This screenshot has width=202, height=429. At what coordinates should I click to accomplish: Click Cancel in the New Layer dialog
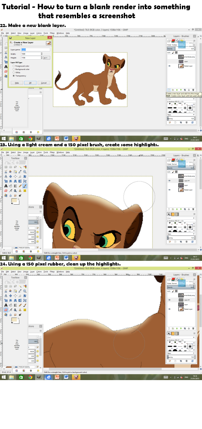(x=44, y=83)
